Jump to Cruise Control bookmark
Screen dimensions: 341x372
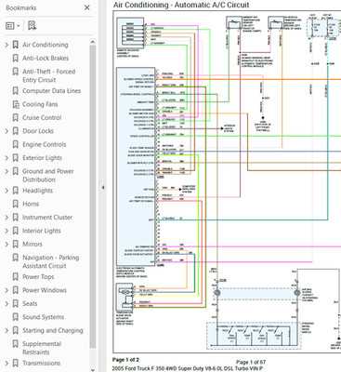coord(42,117)
